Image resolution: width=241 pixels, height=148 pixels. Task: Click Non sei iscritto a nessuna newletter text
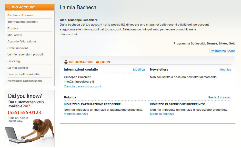tap(184, 77)
